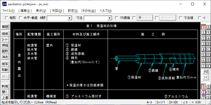Select layer 2 button in upper layer panel
Screen dimensions: 211x105
pyautogui.click(x=204, y=38)
